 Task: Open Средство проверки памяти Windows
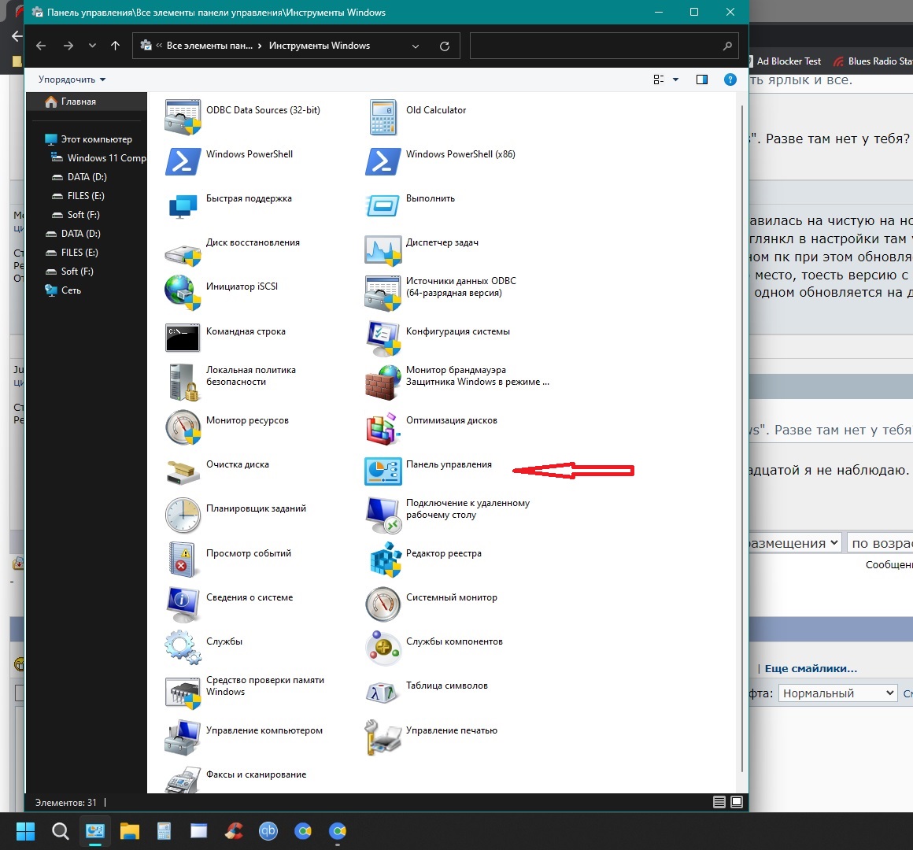[183, 693]
